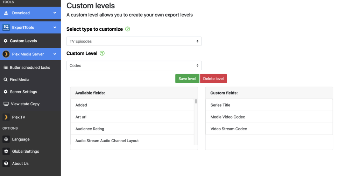Click the Custom Levels gear icon
This screenshot has height=176, width=346.
6,41
